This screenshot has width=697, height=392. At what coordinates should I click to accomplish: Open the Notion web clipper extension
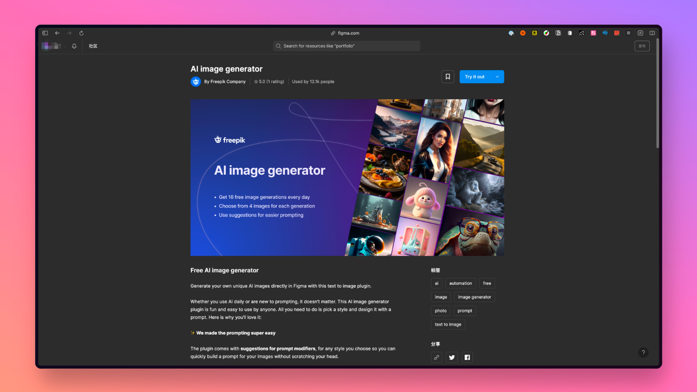click(x=558, y=33)
